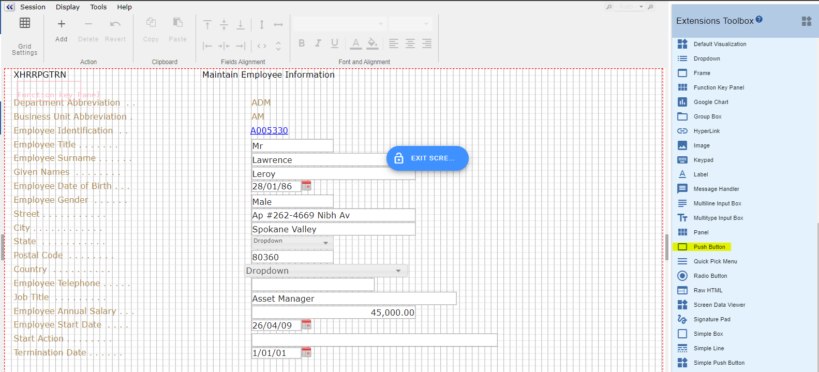Viewport: 819px width, 372px height.
Task: Follow the A005330 employee ID link
Action: 269,130
